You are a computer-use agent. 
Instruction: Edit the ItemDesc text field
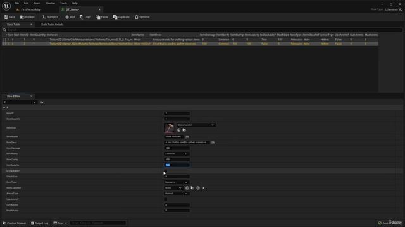tap(187, 143)
